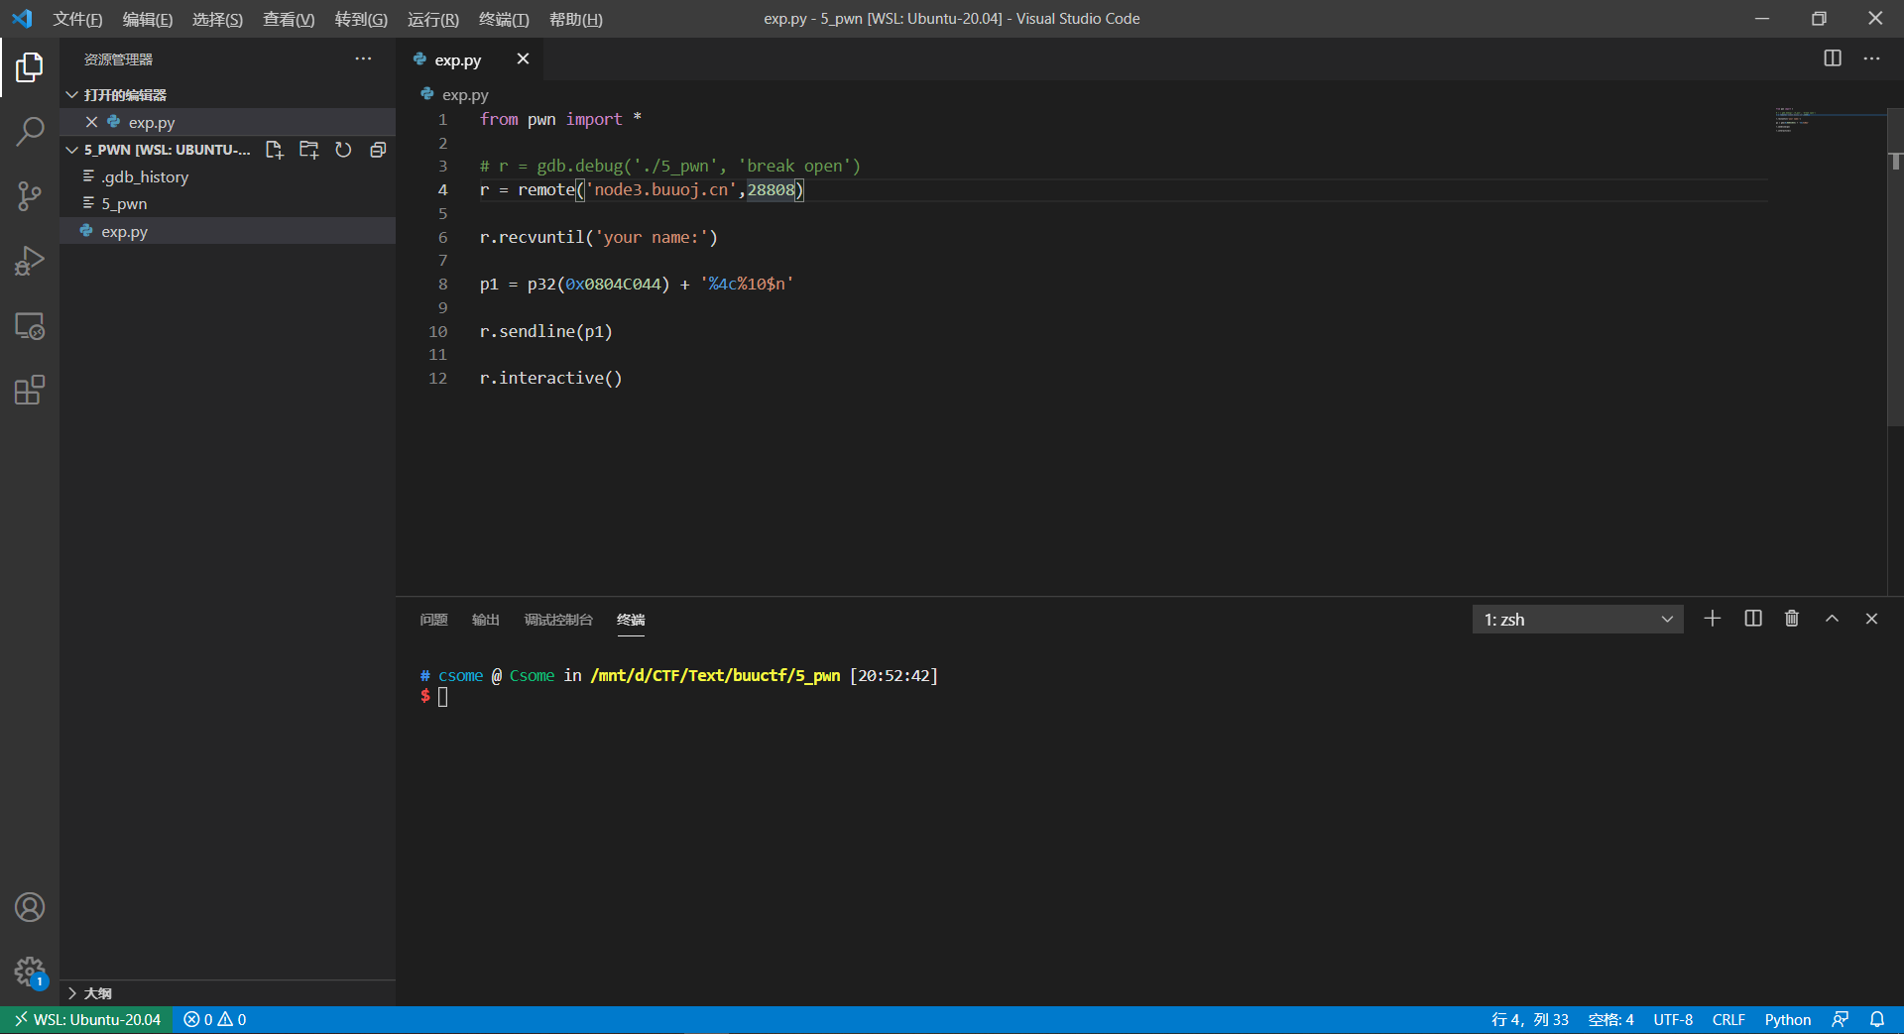Click line number 8 in the gutter

click(443, 284)
